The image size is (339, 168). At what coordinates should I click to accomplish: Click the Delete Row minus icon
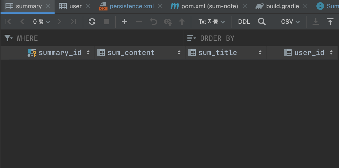point(139,21)
